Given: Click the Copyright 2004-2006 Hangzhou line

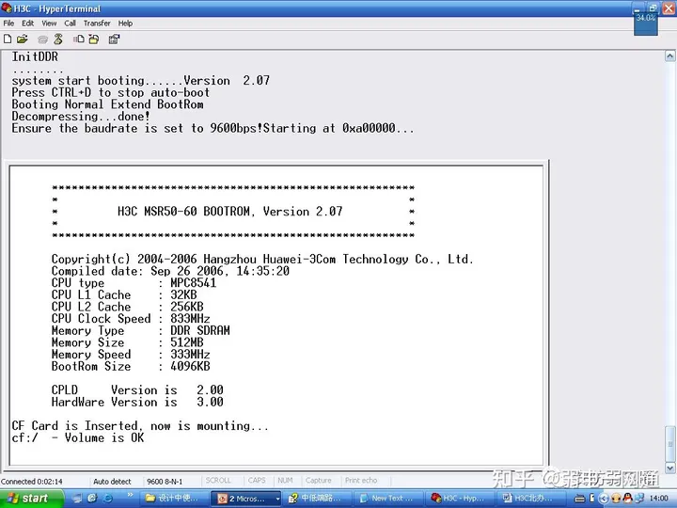Looking at the screenshot, I should [262, 260].
